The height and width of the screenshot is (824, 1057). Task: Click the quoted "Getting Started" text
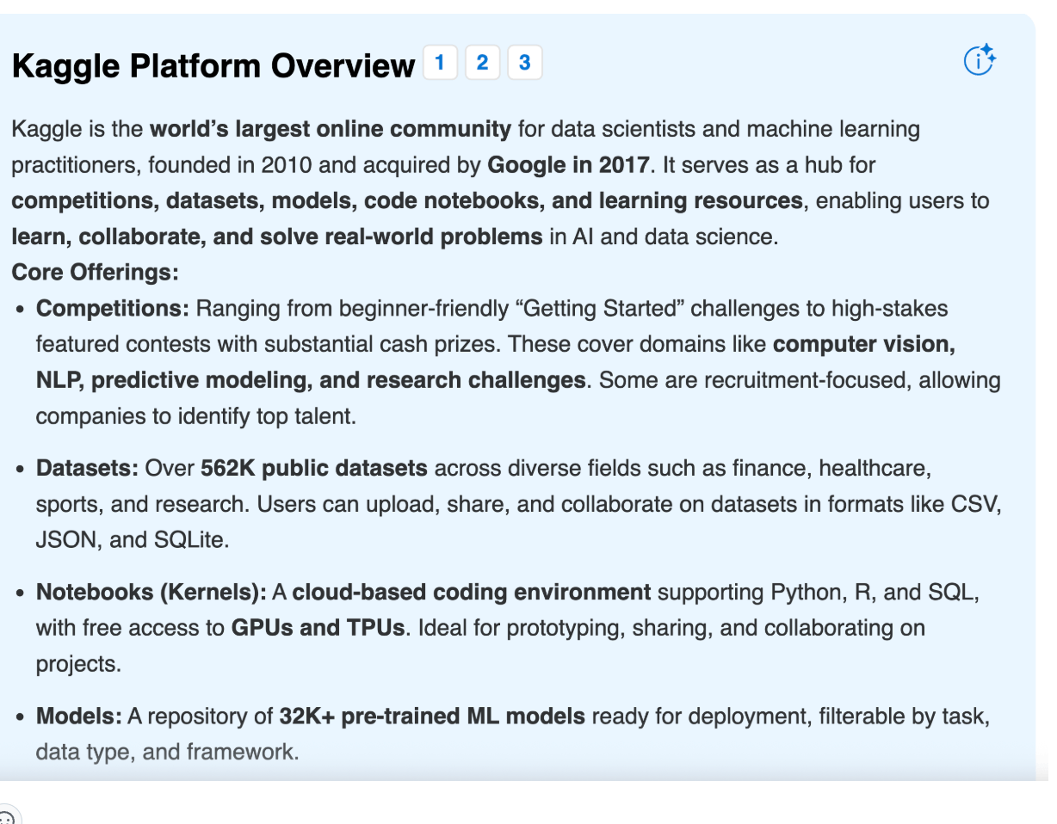[603, 309]
